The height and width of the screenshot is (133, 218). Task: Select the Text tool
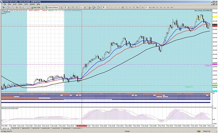(130, 7)
